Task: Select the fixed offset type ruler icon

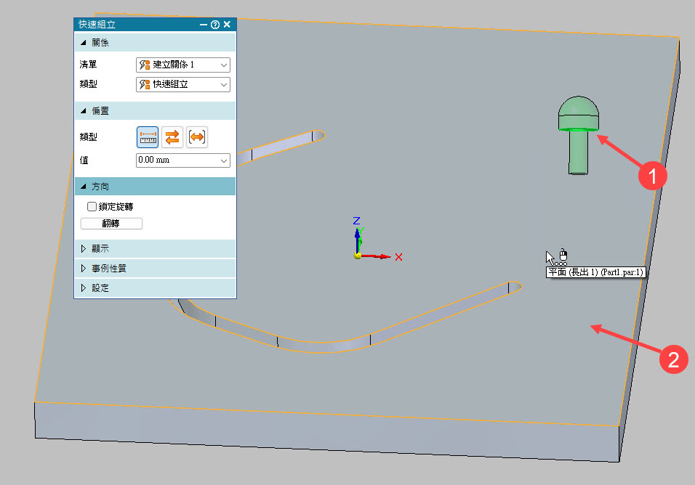Action: 148,136
